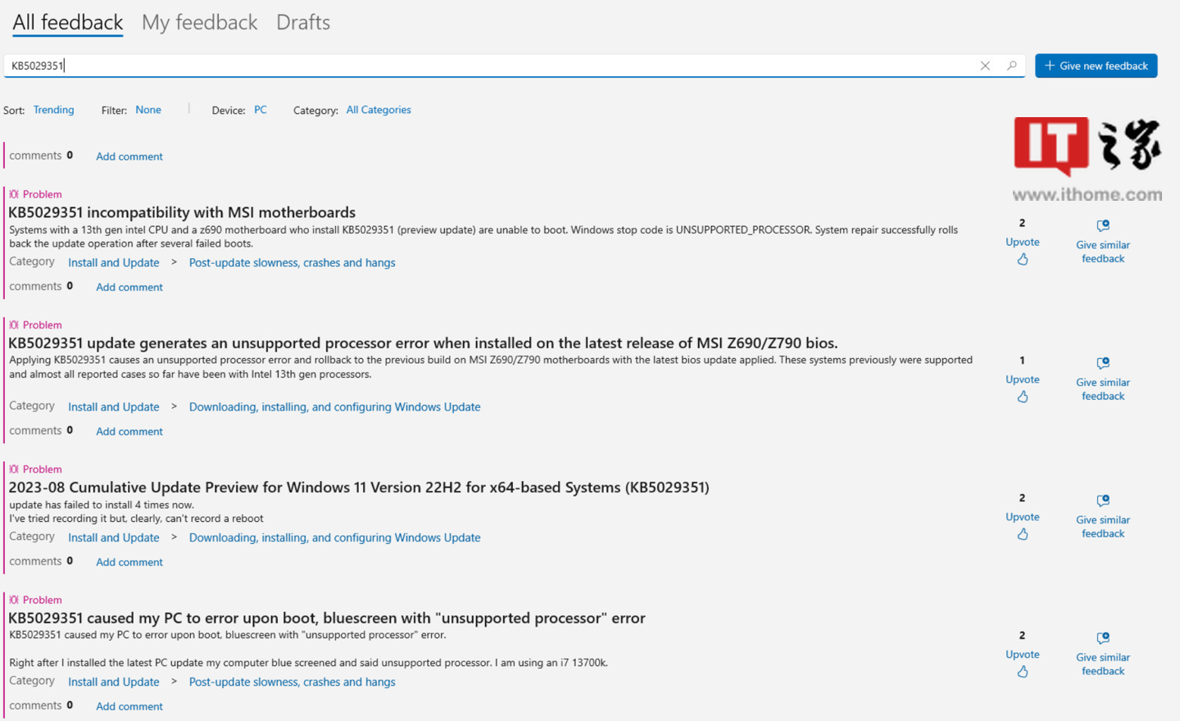The width and height of the screenshot is (1180, 721).
Task: Click Install and Update category of MSI motherboards item
Action: point(114,263)
